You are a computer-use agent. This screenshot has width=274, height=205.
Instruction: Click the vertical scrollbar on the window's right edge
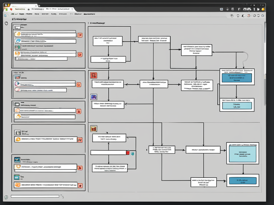pos(265,64)
